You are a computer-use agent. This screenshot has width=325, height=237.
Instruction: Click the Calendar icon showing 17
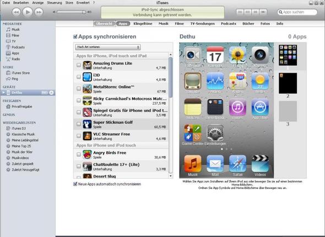pyautogui.click(x=215, y=55)
